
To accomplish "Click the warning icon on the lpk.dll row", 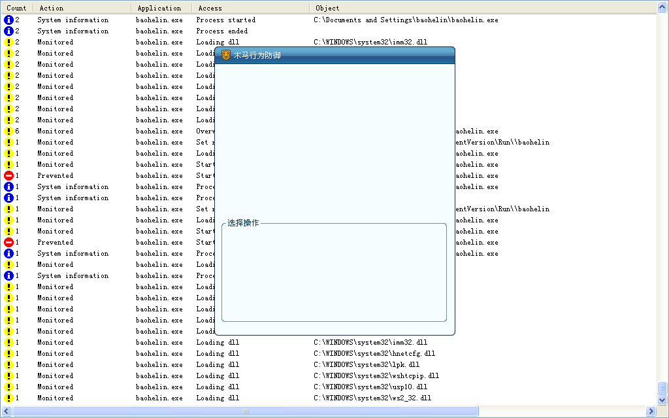I will click(x=8, y=365).
